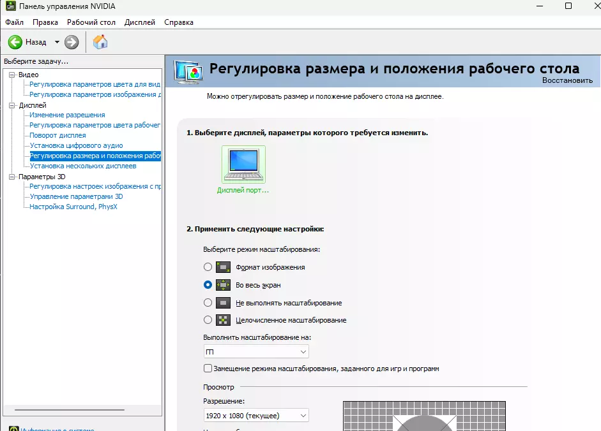Collapse the Параметры 3D tree node
This screenshot has height=431, width=601.
[12, 177]
